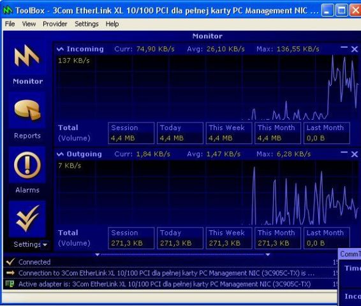Select Outgoing This Week total box

click(229, 238)
